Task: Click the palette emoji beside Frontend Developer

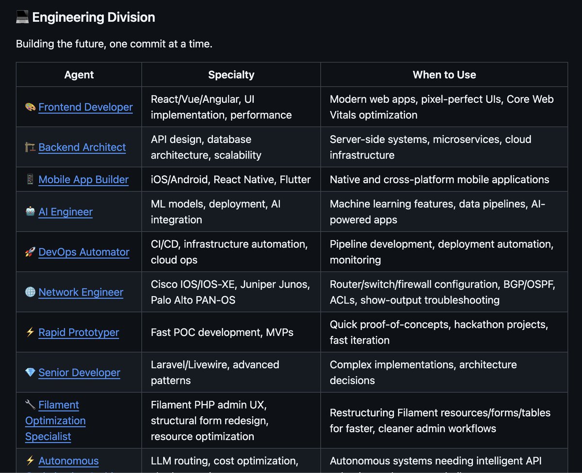Action: (x=30, y=107)
